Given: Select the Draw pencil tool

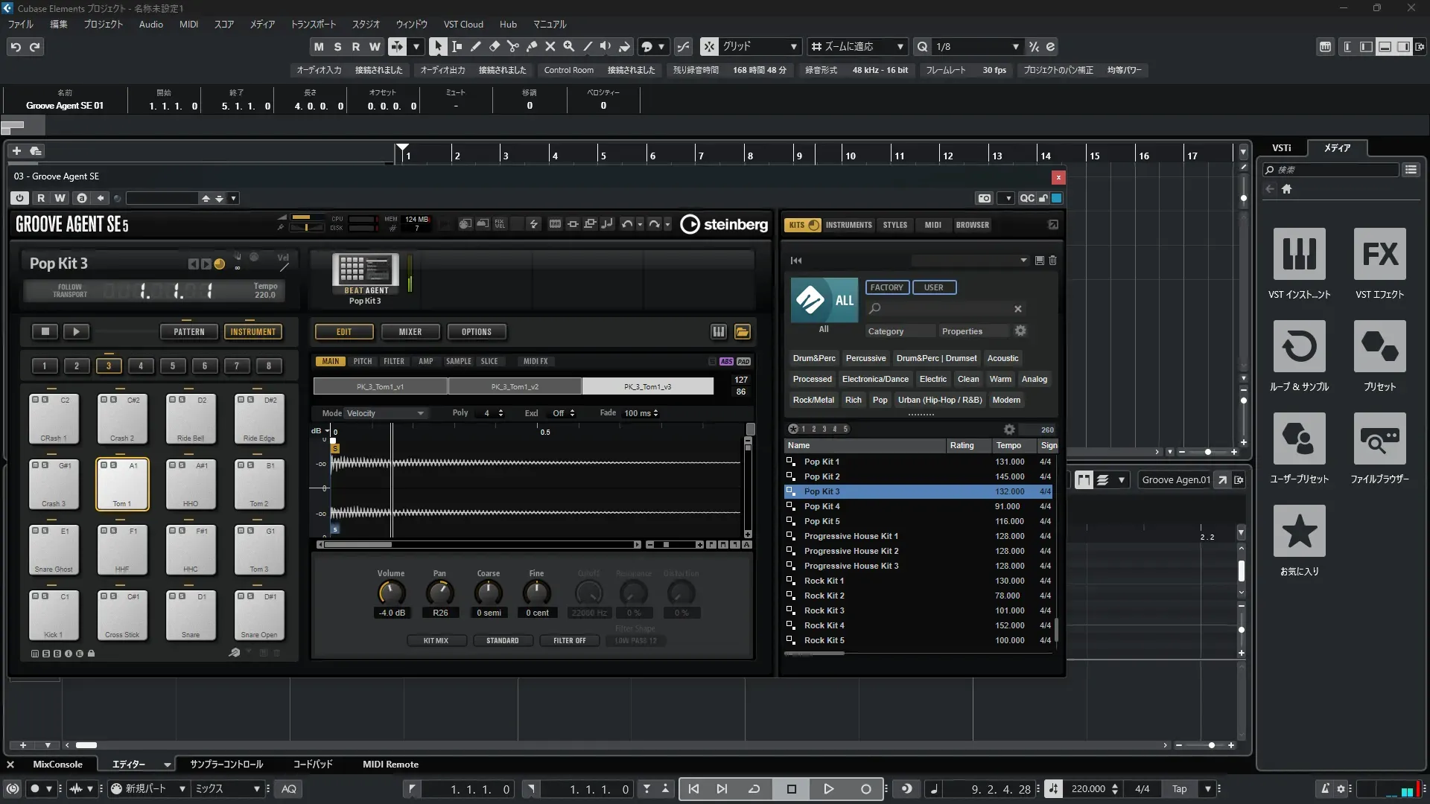Looking at the screenshot, I should [x=475, y=46].
